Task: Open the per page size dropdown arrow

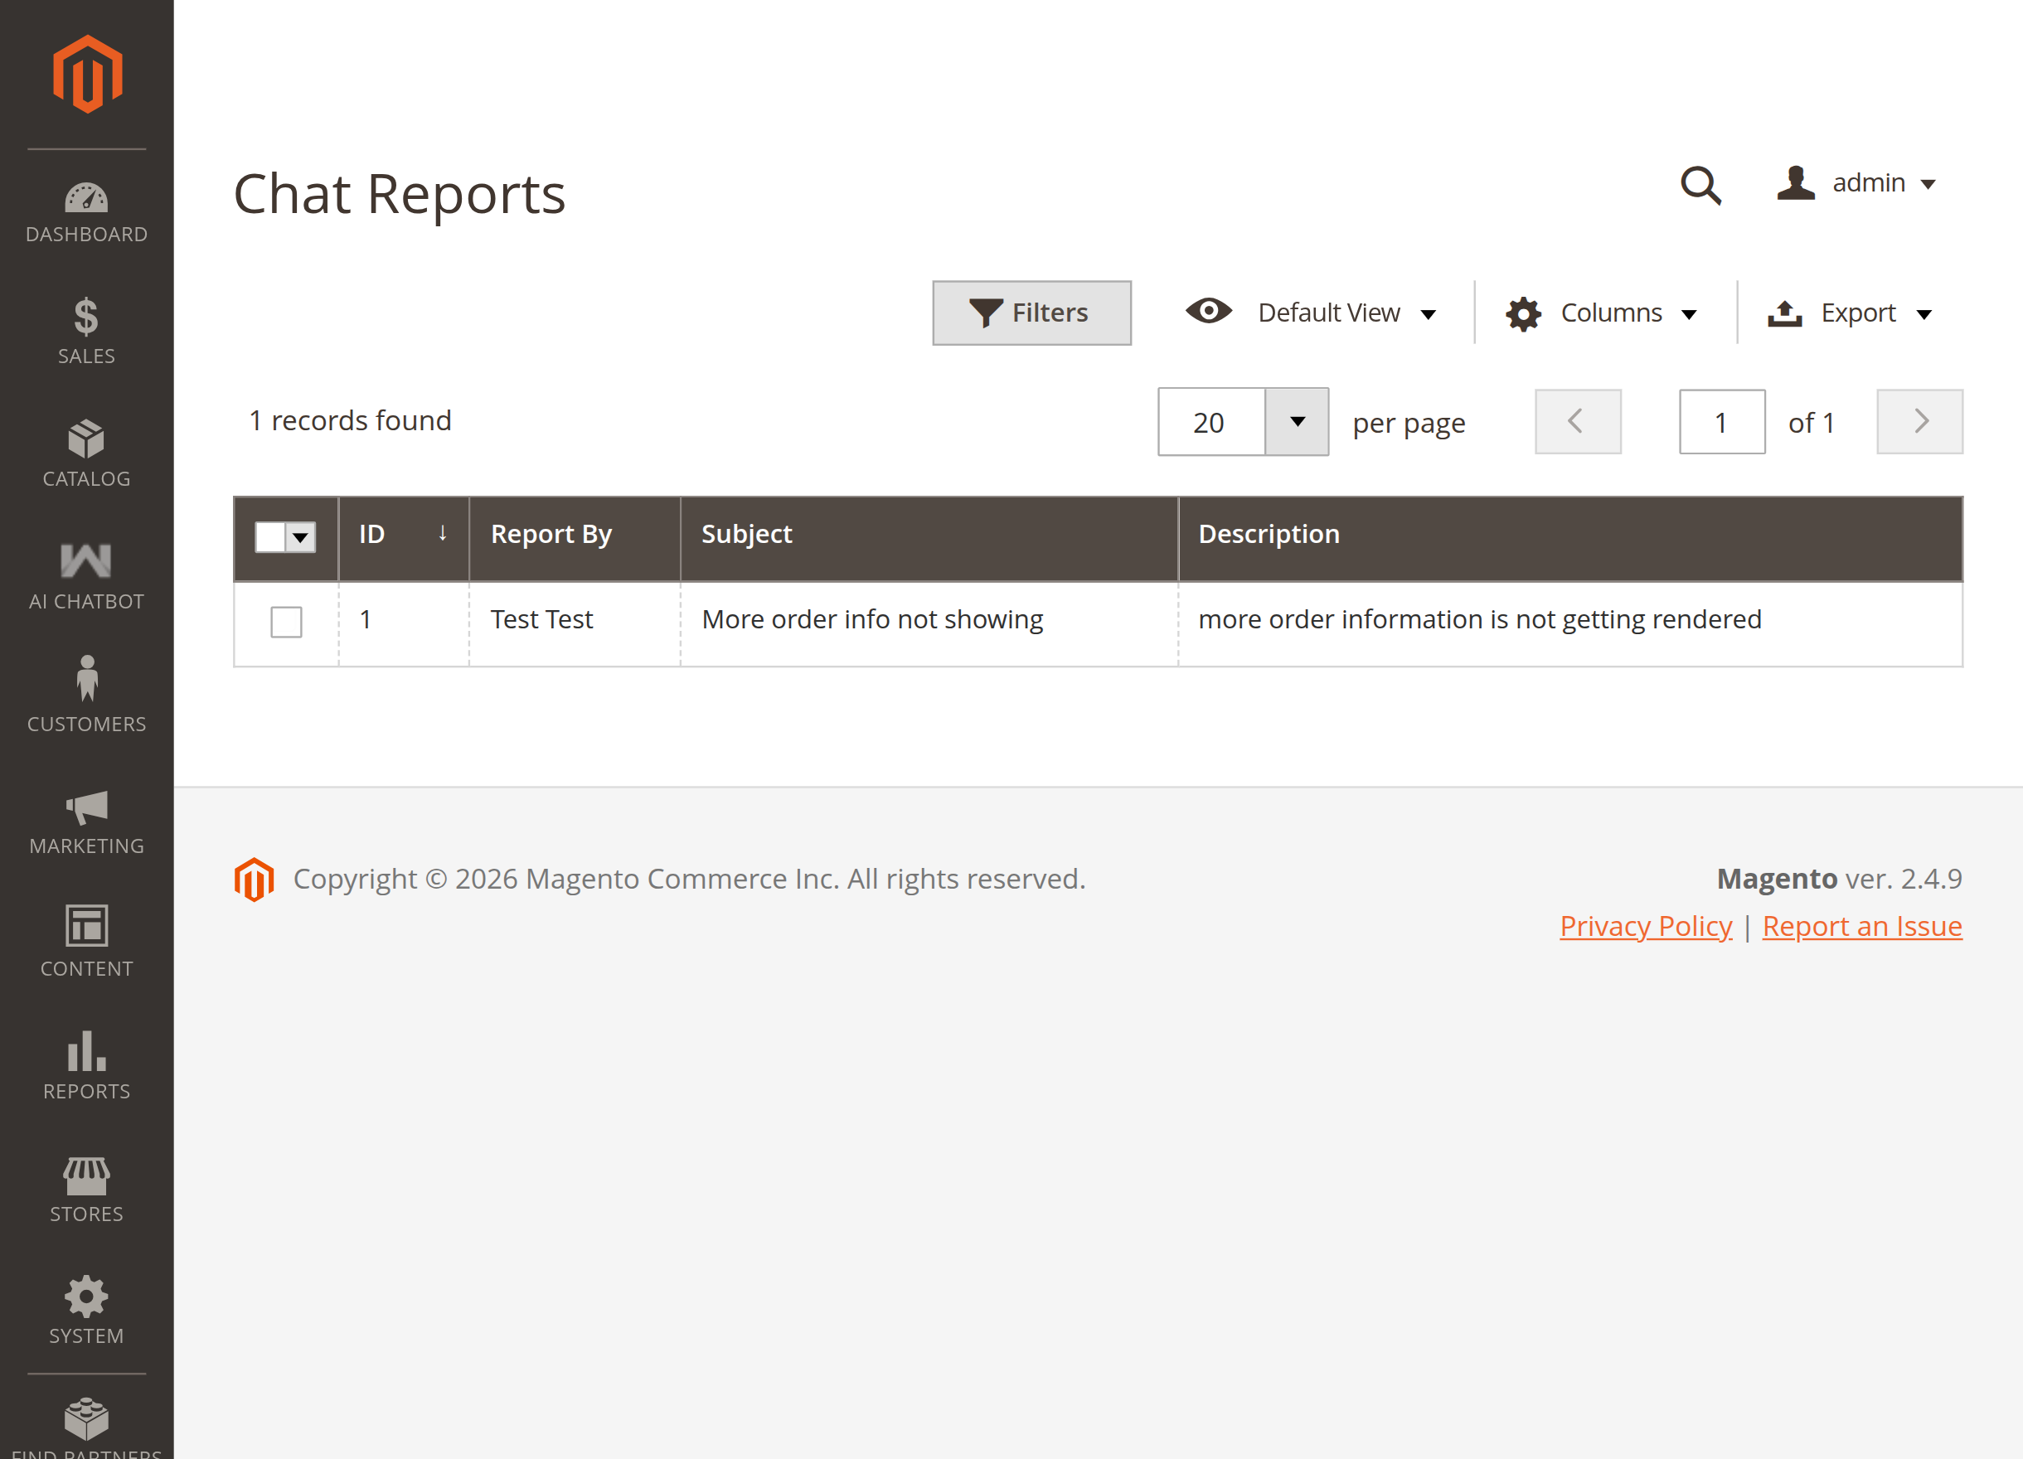Action: (1297, 422)
